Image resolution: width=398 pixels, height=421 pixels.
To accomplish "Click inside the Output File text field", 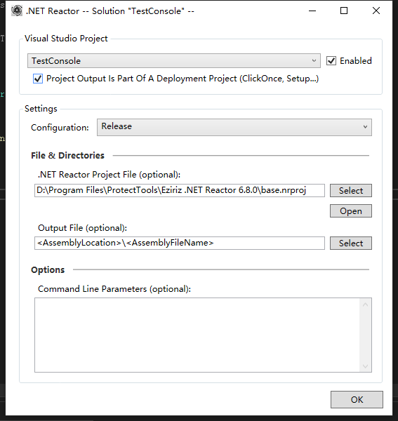I will pos(180,243).
